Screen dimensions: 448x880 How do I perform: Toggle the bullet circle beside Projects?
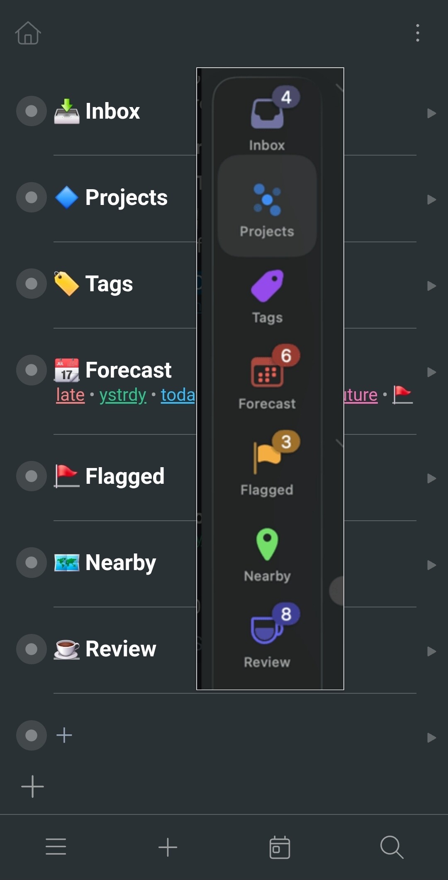[x=31, y=197]
